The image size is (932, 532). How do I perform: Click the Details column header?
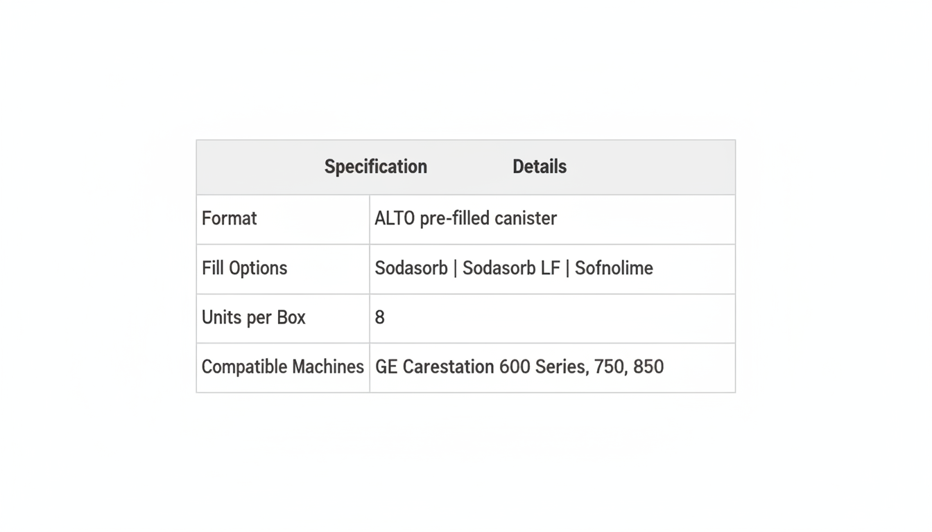point(540,167)
